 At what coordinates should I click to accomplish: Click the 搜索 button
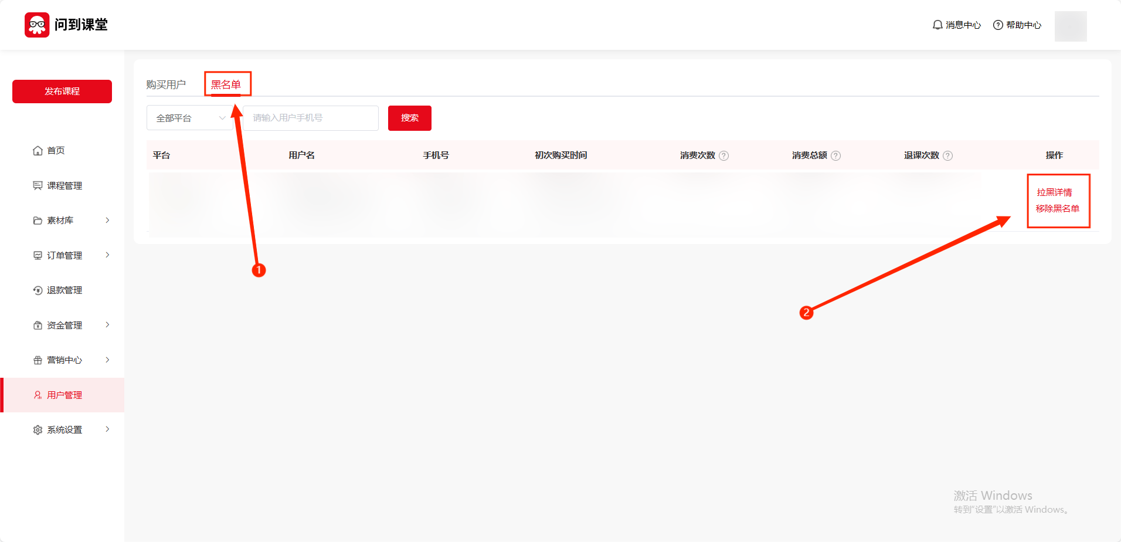click(410, 118)
